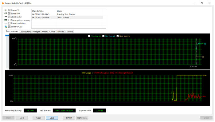The width and height of the screenshot is (215, 122).
Task: Click the 123 icon beside Stress FPU
Action: [6, 13]
